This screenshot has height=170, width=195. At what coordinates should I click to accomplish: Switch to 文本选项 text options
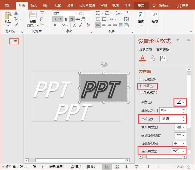pyautogui.click(x=163, y=49)
